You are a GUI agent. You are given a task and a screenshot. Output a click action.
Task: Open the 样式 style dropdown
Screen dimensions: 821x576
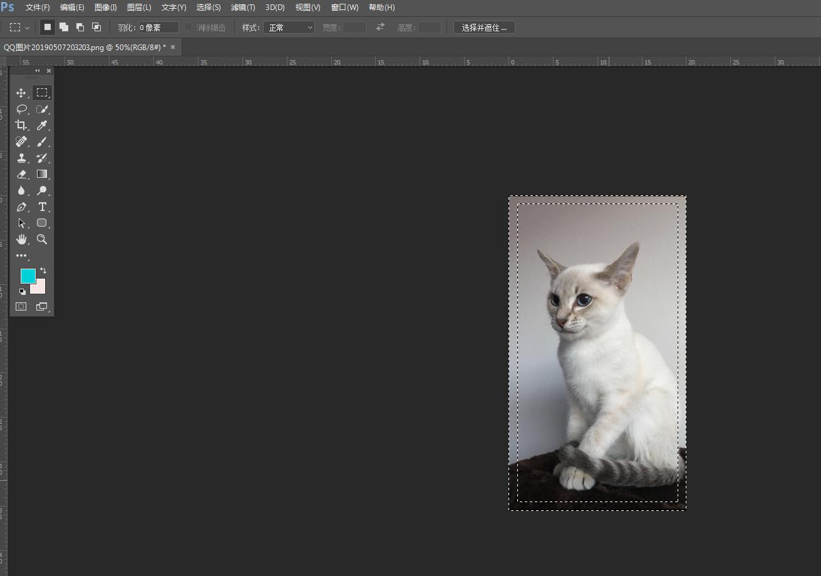pyautogui.click(x=289, y=28)
